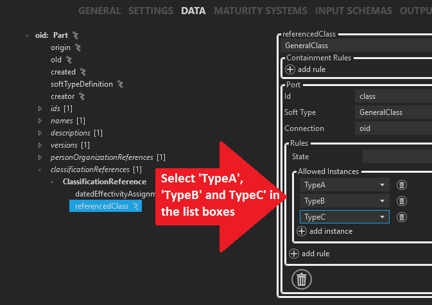This screenshot has width=432, height=305.
Task: Click the add instance label
Action: pos(331,231)
